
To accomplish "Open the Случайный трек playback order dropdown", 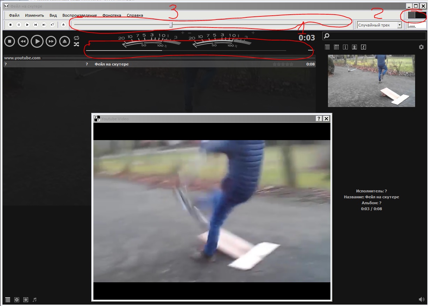I will (380, 25).
